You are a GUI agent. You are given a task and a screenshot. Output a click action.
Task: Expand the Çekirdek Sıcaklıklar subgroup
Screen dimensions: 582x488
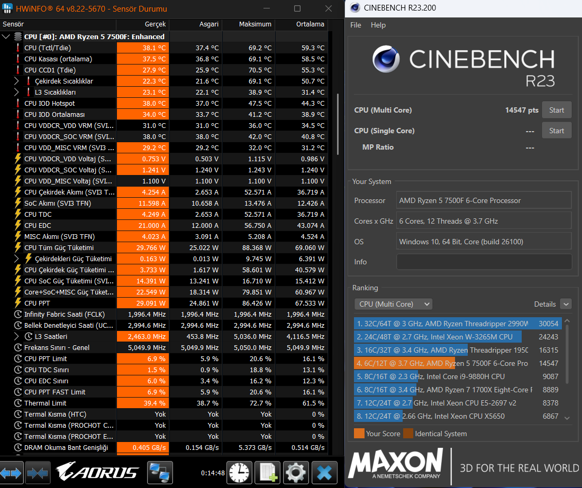pyautogui.click(x=16, y=81)
